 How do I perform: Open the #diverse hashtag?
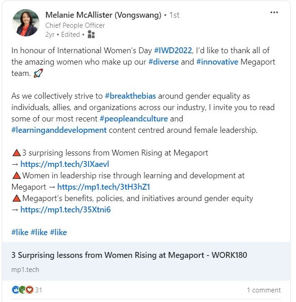[163, 62]
